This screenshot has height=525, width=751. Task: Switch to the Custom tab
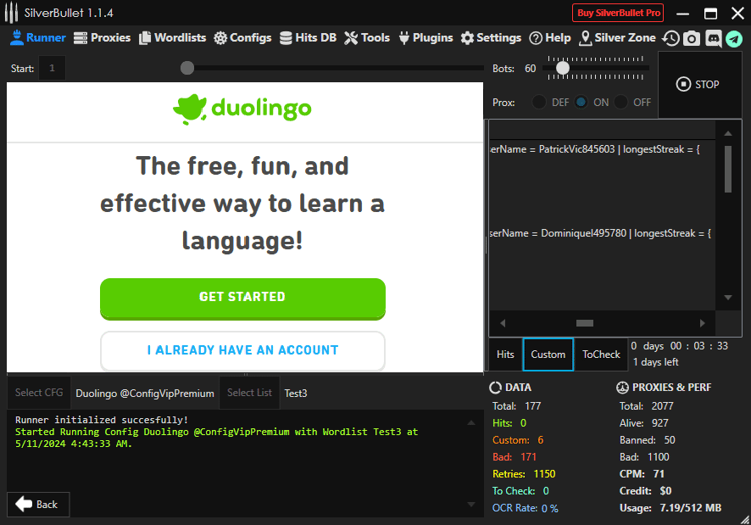pyautogui.click(x=548, y=355)
